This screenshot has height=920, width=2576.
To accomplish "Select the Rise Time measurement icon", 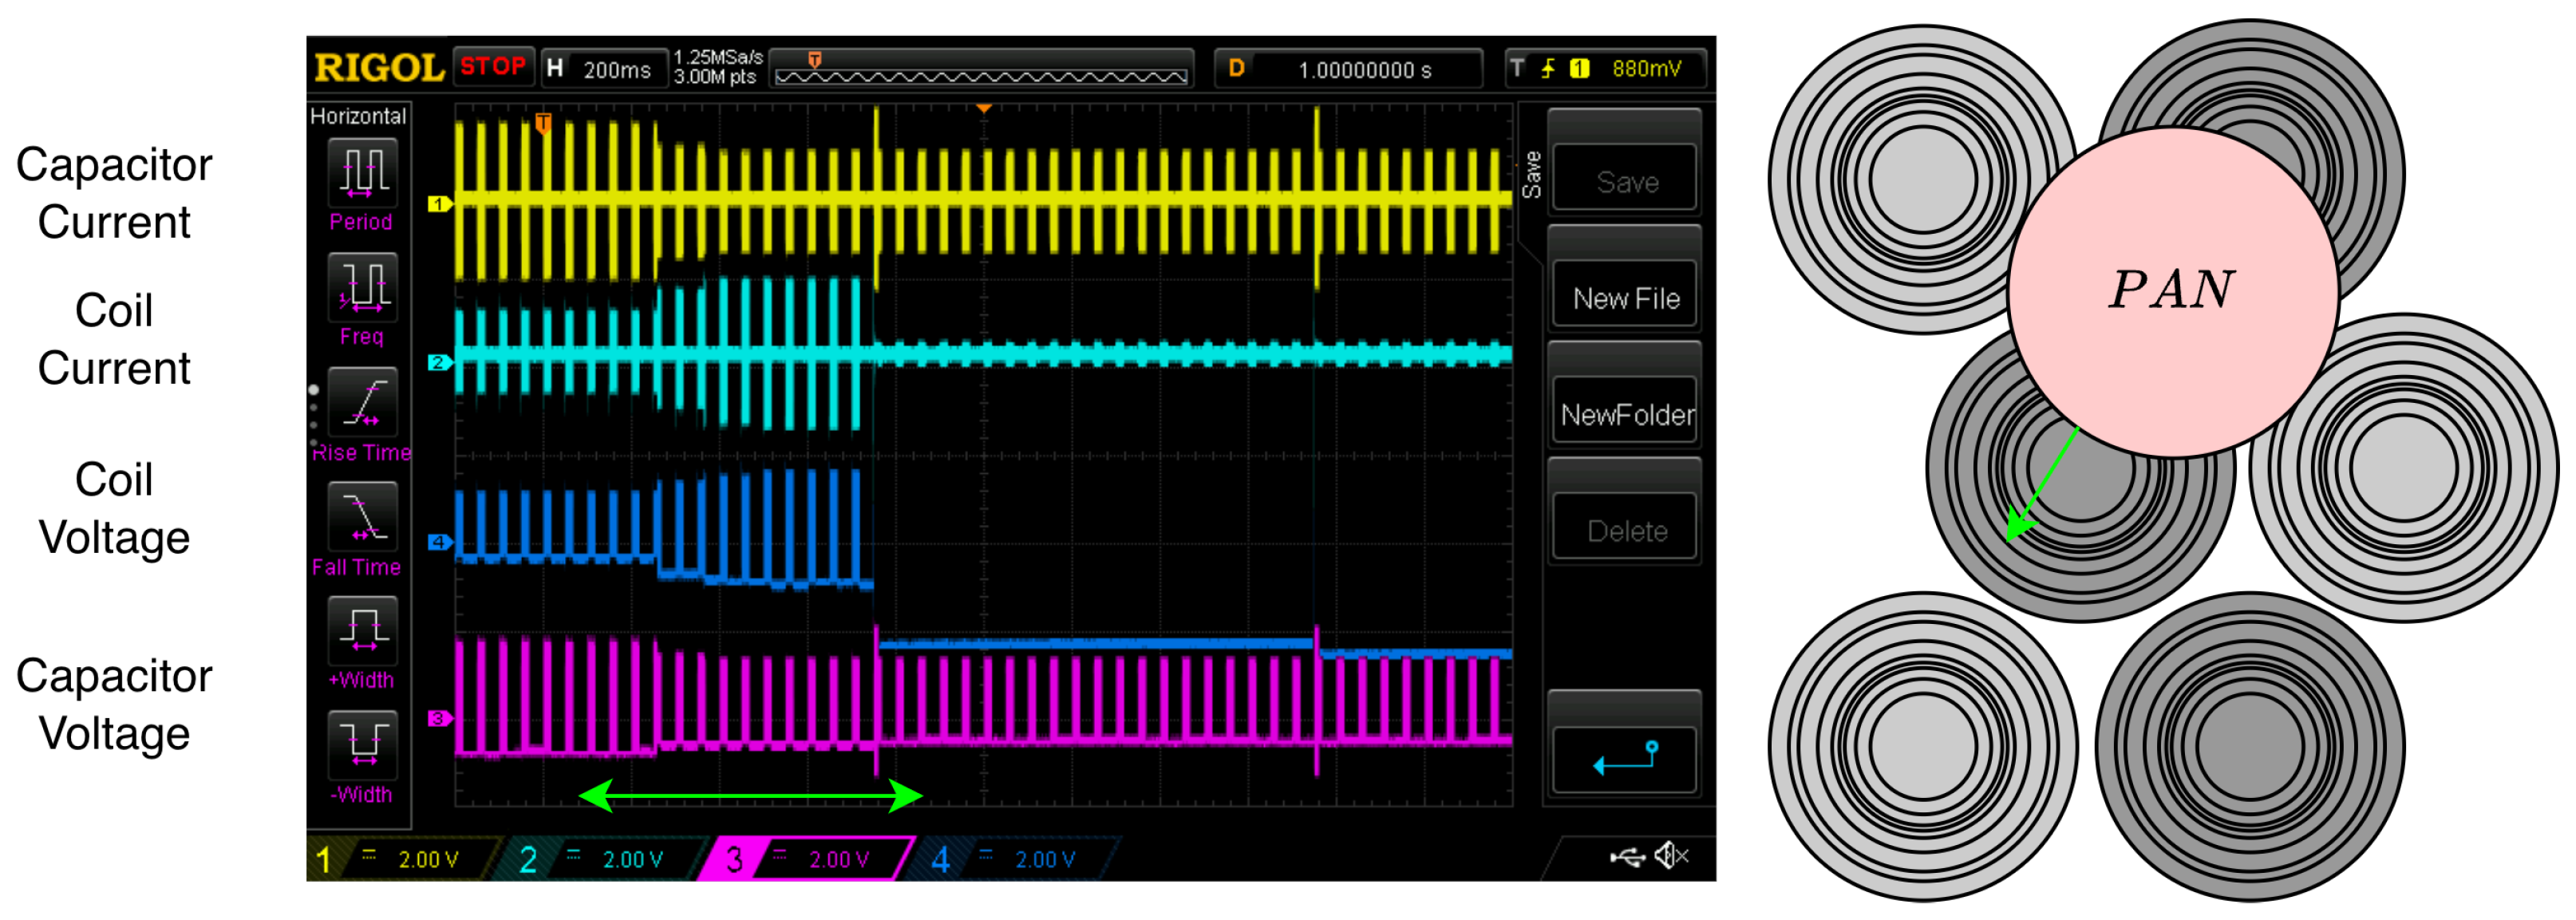I will point(362,402).
